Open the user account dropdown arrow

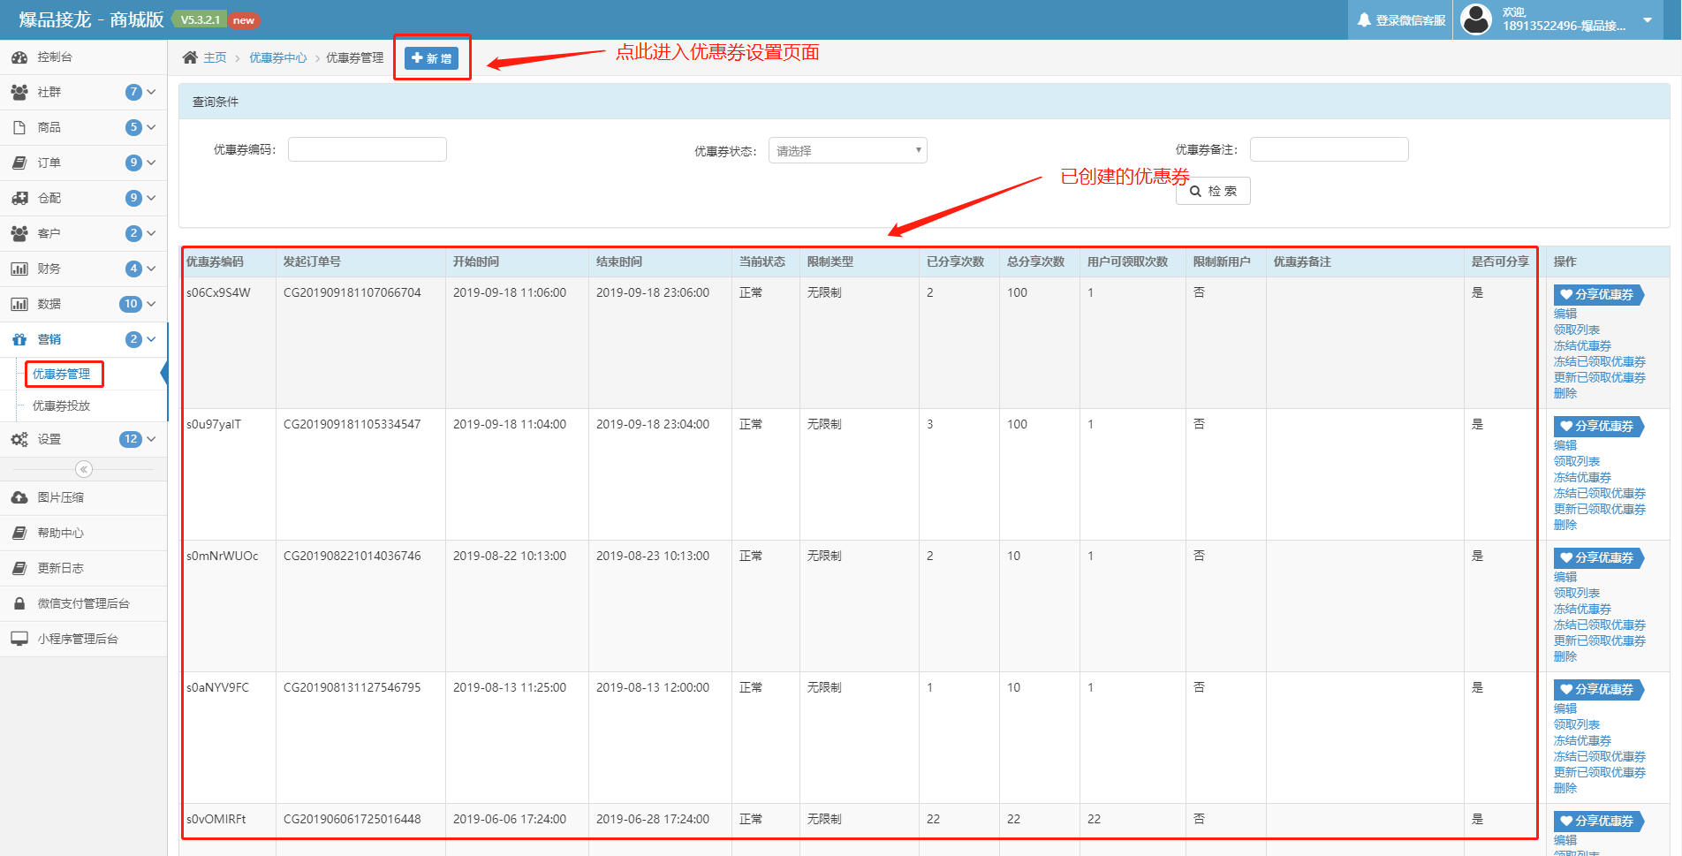click(1648, 19)
